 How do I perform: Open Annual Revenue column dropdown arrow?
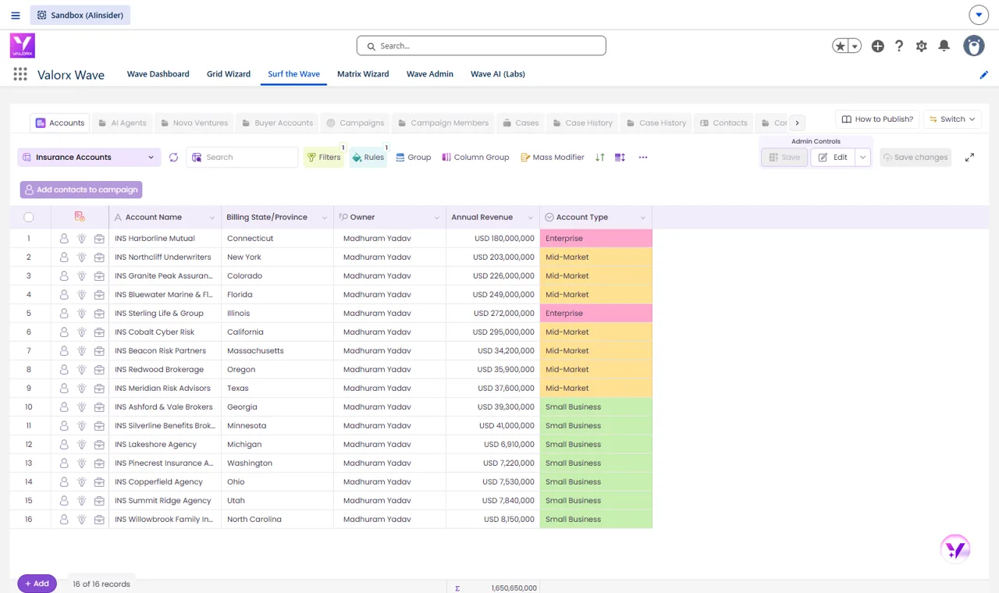point(531,218)
